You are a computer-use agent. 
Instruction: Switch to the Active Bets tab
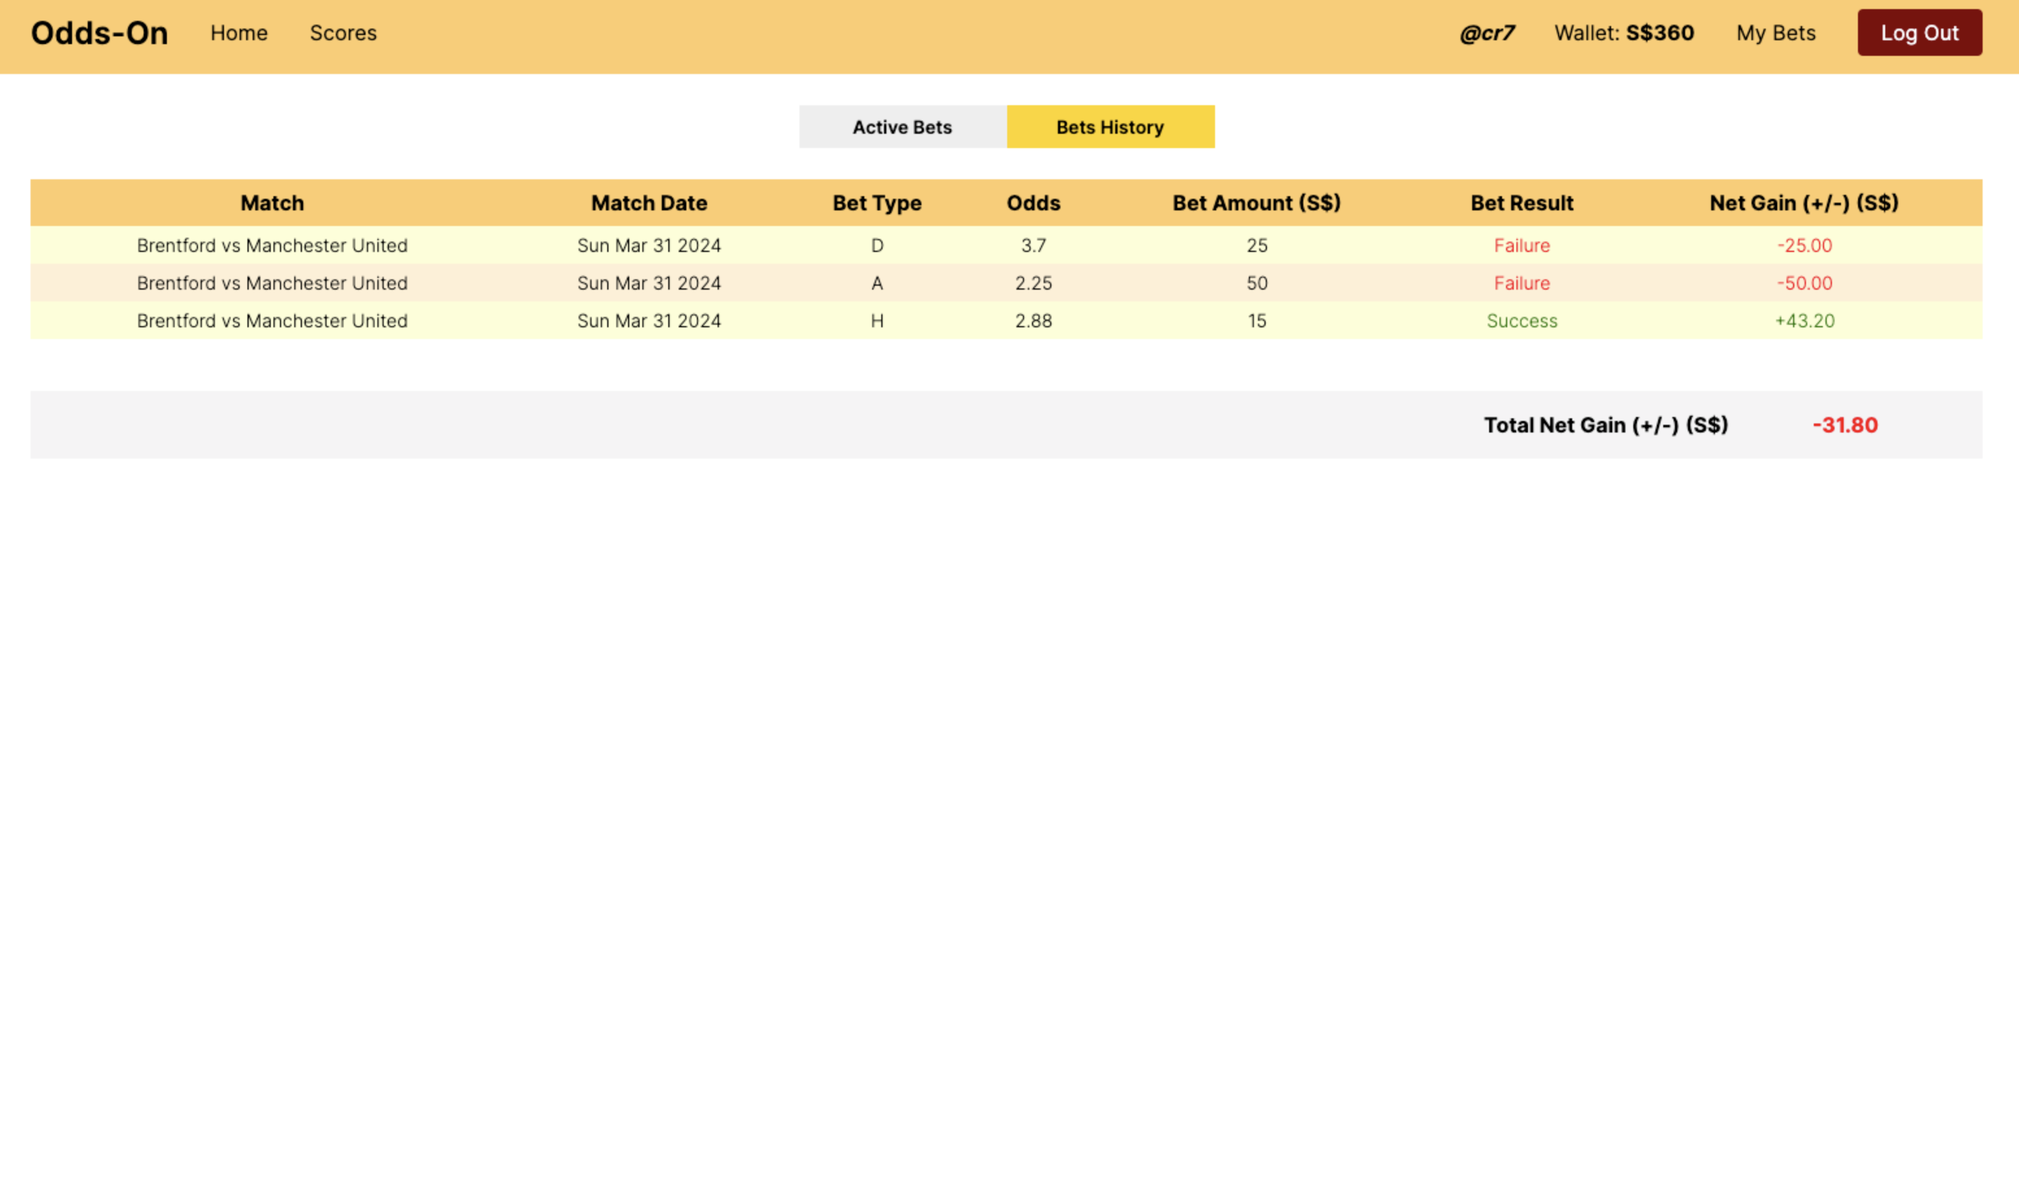point(902,127)
